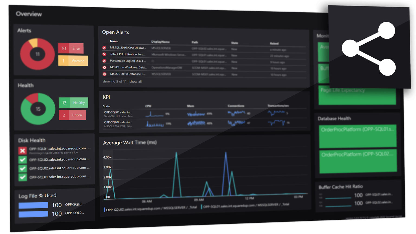This screenshot has width=416, height=234.
Task: Click error icon beside MSSQL on Windows: Data... alert
Action: coord(104,67)
